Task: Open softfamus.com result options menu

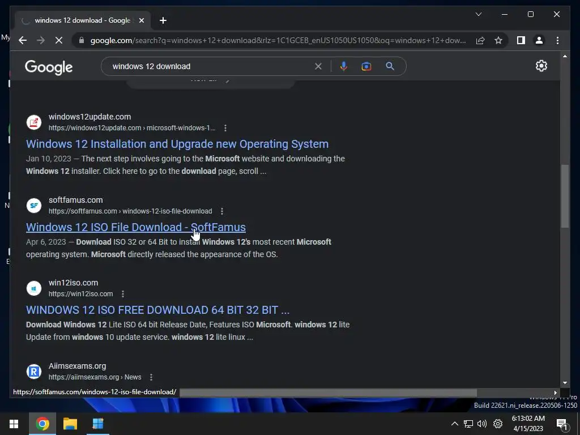Action: [222, 211]
